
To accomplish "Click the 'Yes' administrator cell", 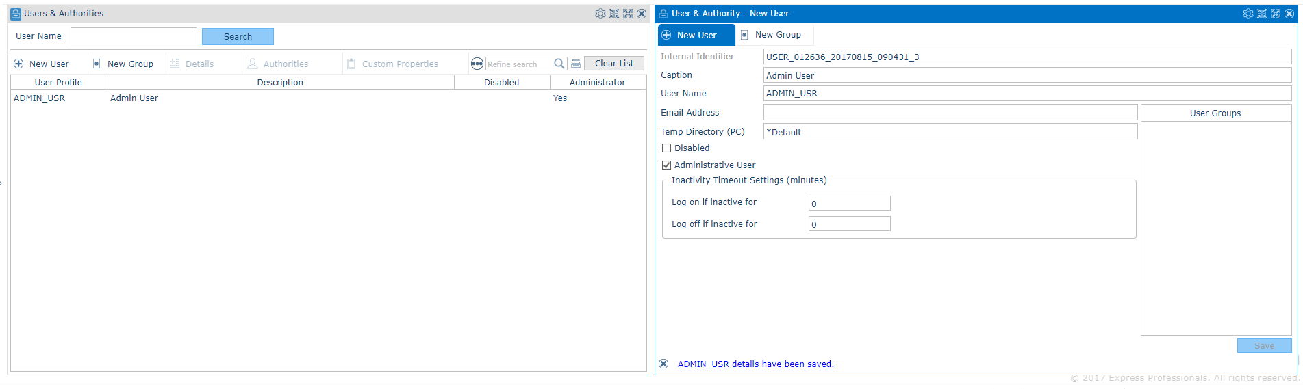I will [560, 98].
